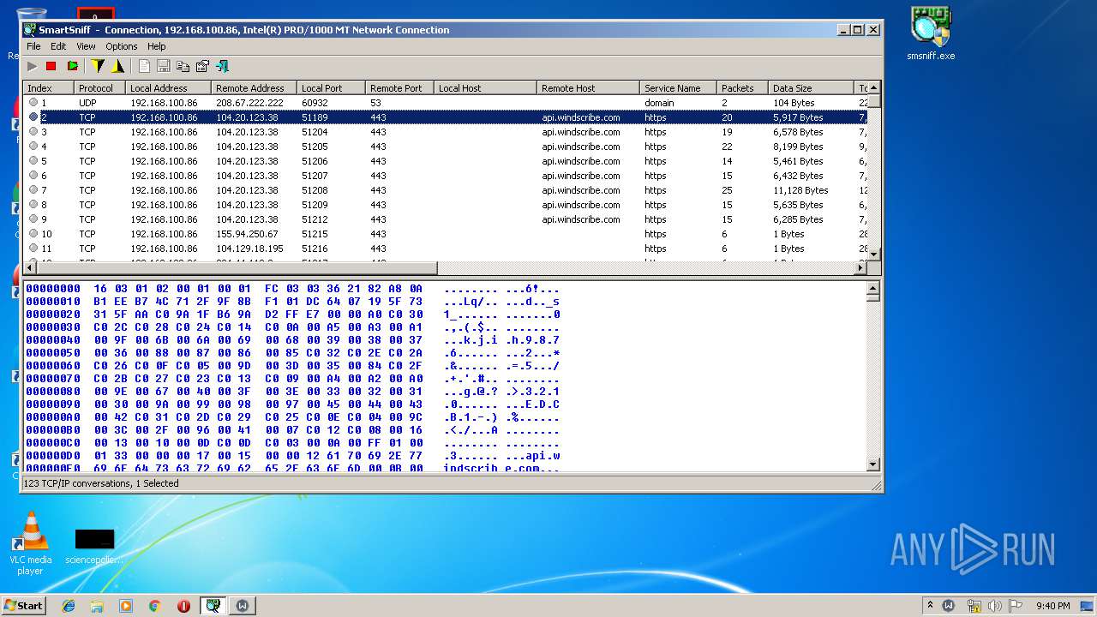Save packets with the floppy disk icon
Viewport: 1097px width, 617px height.
(163, 66)
